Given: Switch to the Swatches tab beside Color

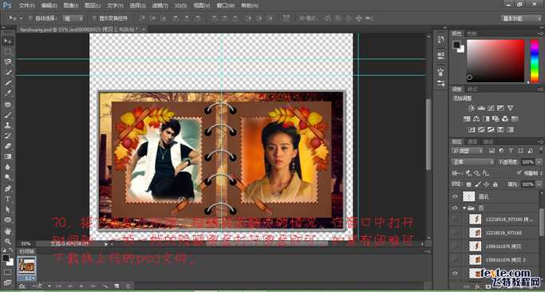Looking at the screenshot, I should (472, 34).
